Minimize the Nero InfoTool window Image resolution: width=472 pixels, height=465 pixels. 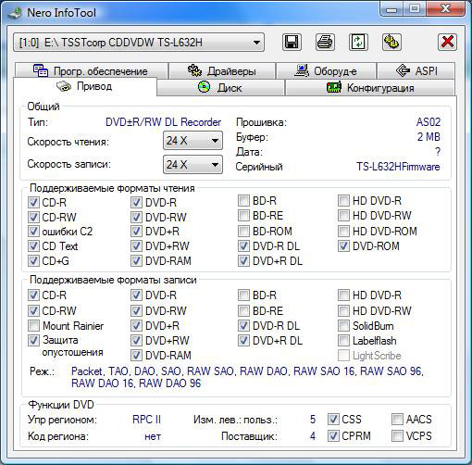[x=391, y=9]
